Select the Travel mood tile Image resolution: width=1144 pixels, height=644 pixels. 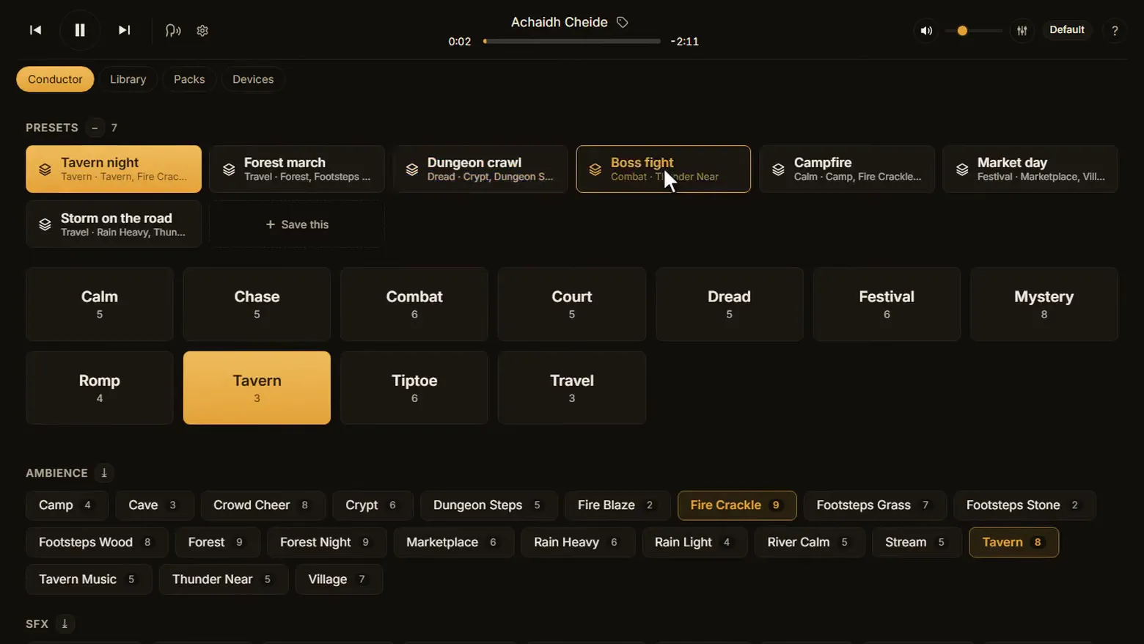[572, 387]
